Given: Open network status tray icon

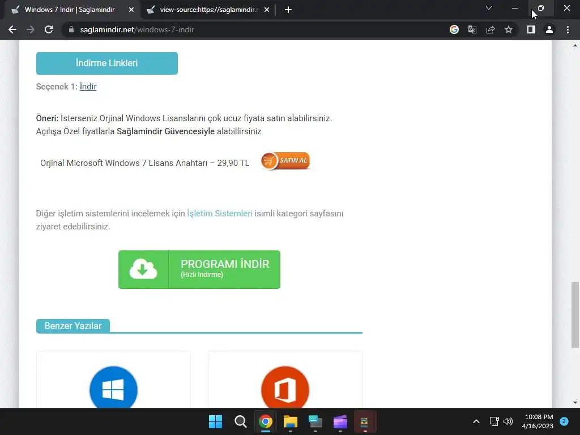Looking at the screenshot, I should coord(494,421).
